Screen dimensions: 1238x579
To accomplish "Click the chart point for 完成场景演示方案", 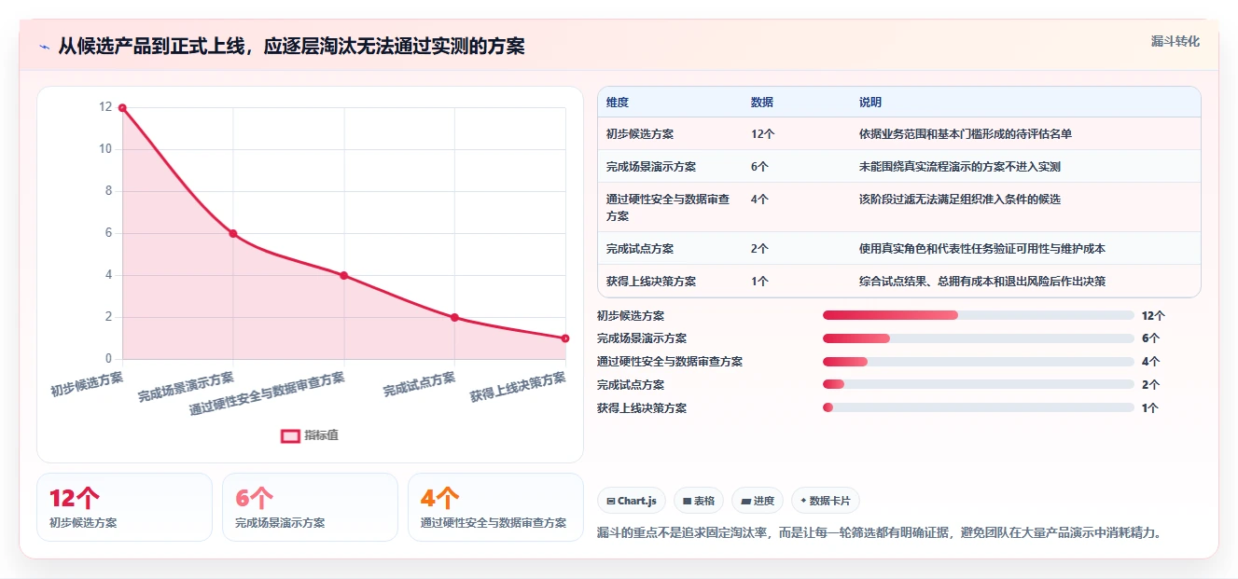I will [x=233, y=233].
